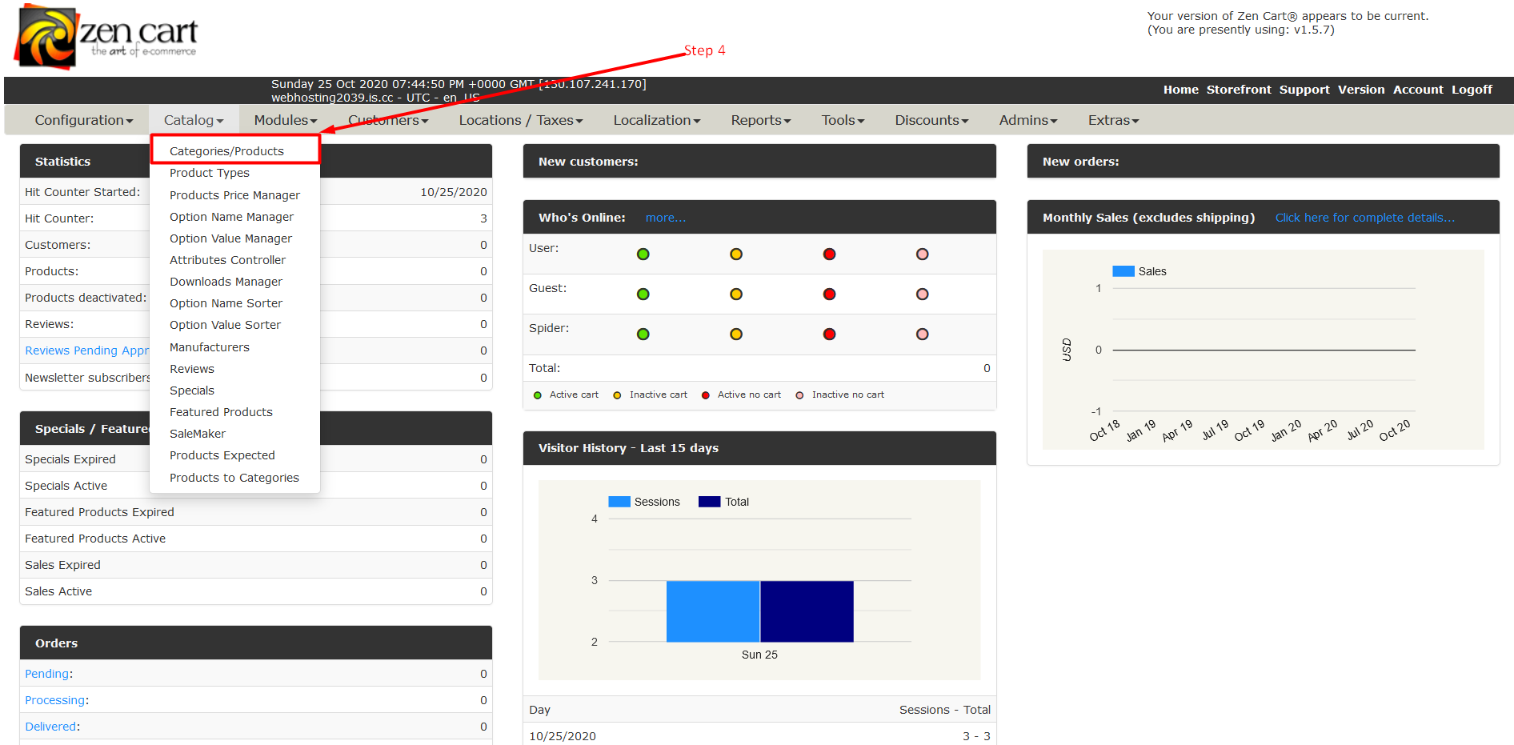Open the Locations / Taxes dropdown
Viewport: 1514px width, 745px height.
pyautogui.click(x=521, y=120)
